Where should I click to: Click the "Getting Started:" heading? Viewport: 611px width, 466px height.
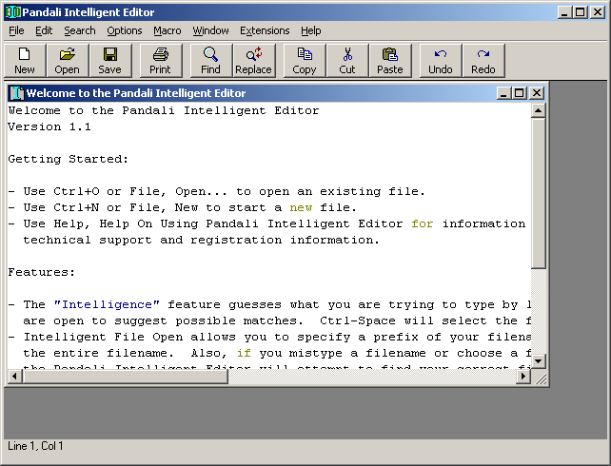pos(69,159)
